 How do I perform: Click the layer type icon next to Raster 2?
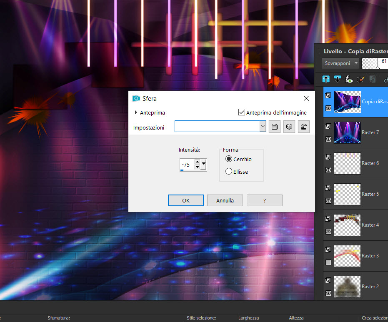(x=328, y=280)
